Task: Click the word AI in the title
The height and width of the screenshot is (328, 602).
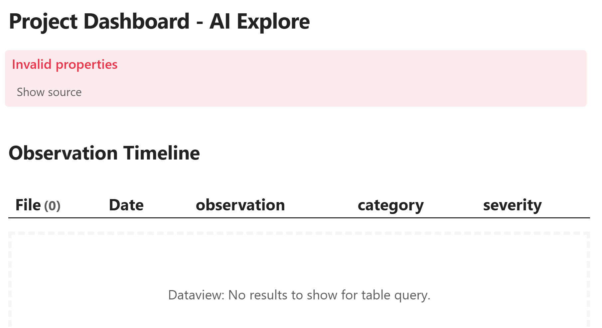Action: pyautogui.click(x=220, y=22)
